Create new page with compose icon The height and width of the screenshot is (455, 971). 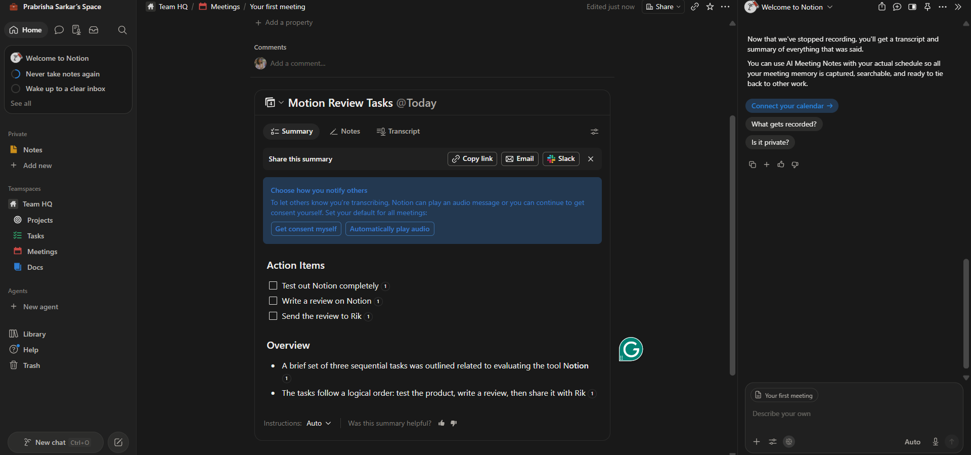[118, 442]
